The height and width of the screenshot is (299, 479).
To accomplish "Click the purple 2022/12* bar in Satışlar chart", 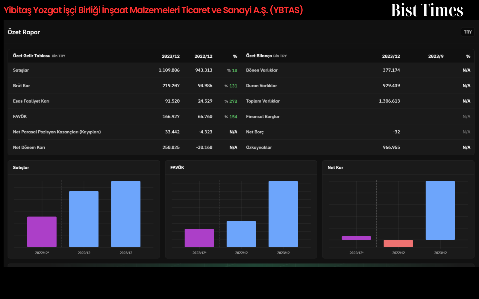I will (42, 232).
